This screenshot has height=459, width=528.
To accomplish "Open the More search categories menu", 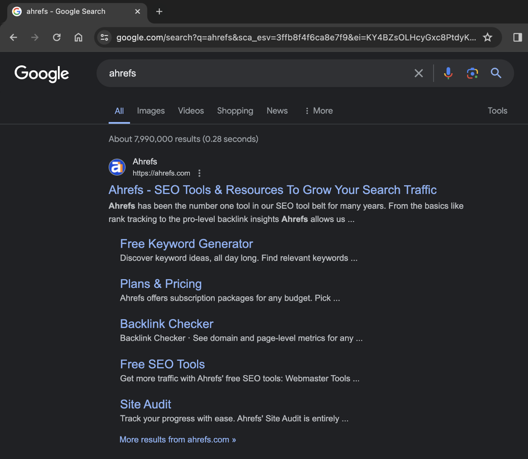I will click(x=318, y=111).
